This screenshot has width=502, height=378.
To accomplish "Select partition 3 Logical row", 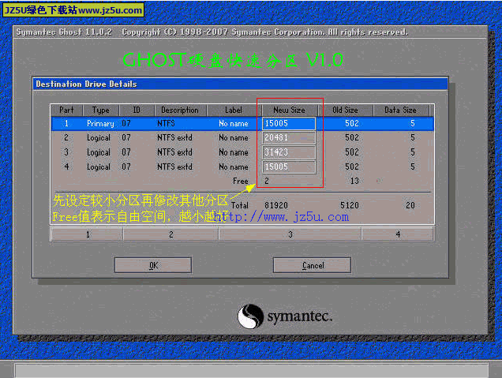I will coord(242,152).
